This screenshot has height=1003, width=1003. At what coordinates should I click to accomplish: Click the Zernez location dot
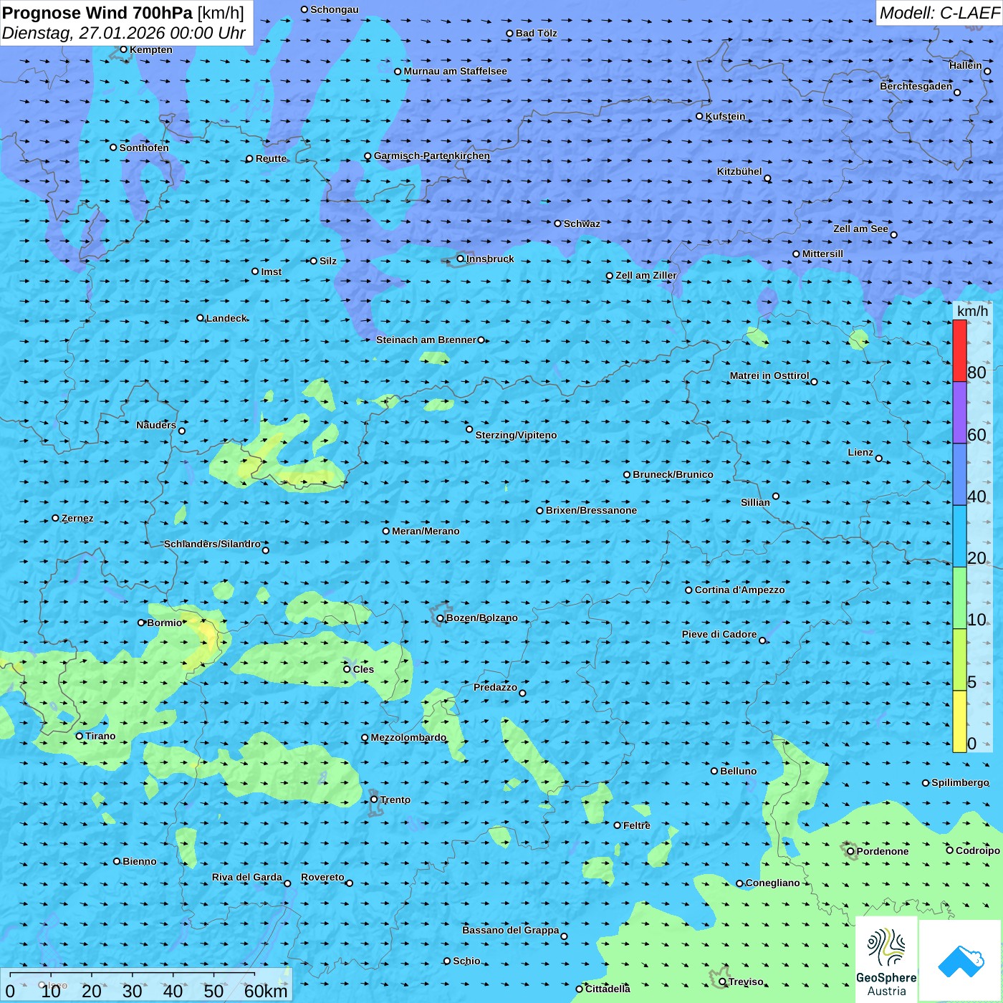[x=55, y=518]
